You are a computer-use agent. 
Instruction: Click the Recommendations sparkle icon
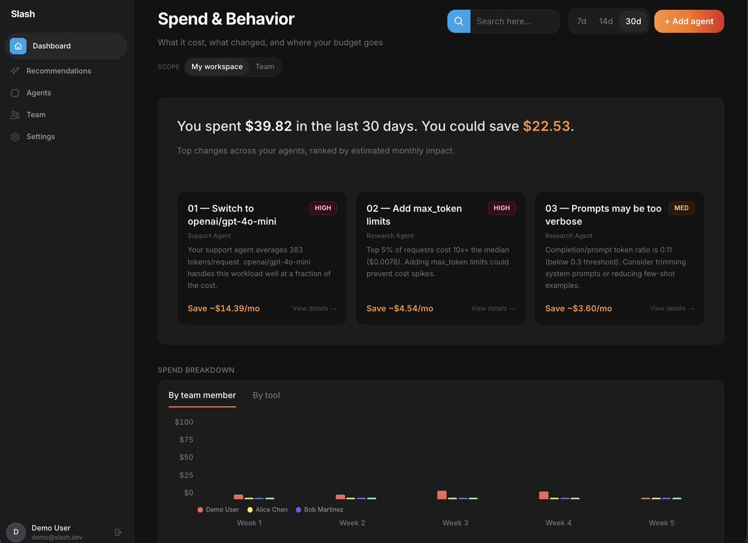(15, 71)
